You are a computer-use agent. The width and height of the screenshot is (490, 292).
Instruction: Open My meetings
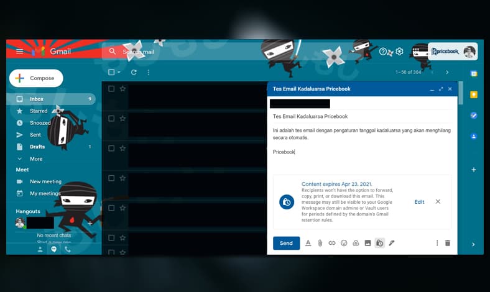pos(45,194)
